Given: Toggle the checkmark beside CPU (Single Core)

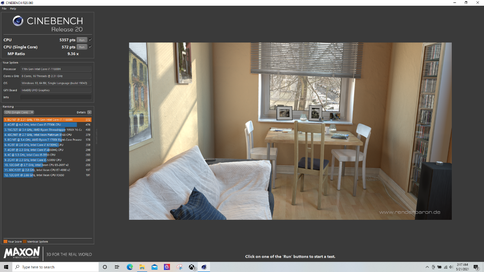Looking at the screenshot, I should 90,47.
